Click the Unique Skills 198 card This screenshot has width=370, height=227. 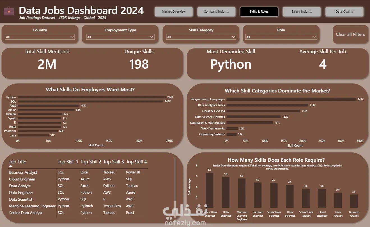click(139, 60)
